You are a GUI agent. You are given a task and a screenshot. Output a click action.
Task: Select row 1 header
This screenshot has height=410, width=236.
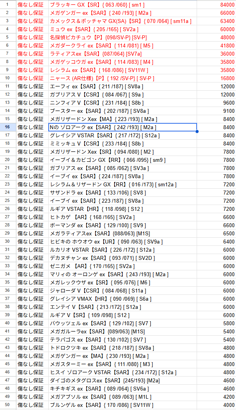[x=7, y=5]
